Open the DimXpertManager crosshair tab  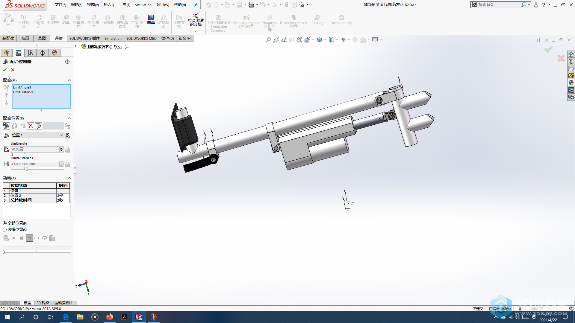coord(43,53)
